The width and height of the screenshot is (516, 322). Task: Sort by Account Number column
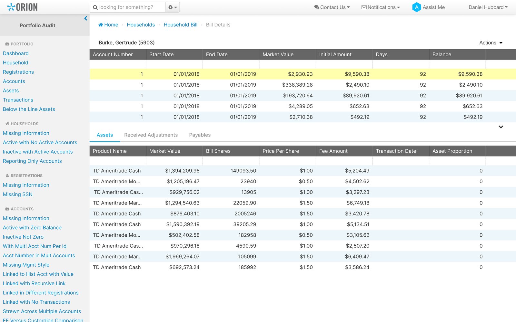click(118, 54)
